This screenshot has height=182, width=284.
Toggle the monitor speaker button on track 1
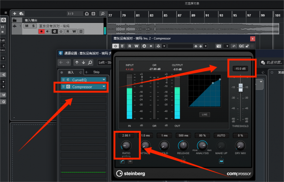[48, 31]
